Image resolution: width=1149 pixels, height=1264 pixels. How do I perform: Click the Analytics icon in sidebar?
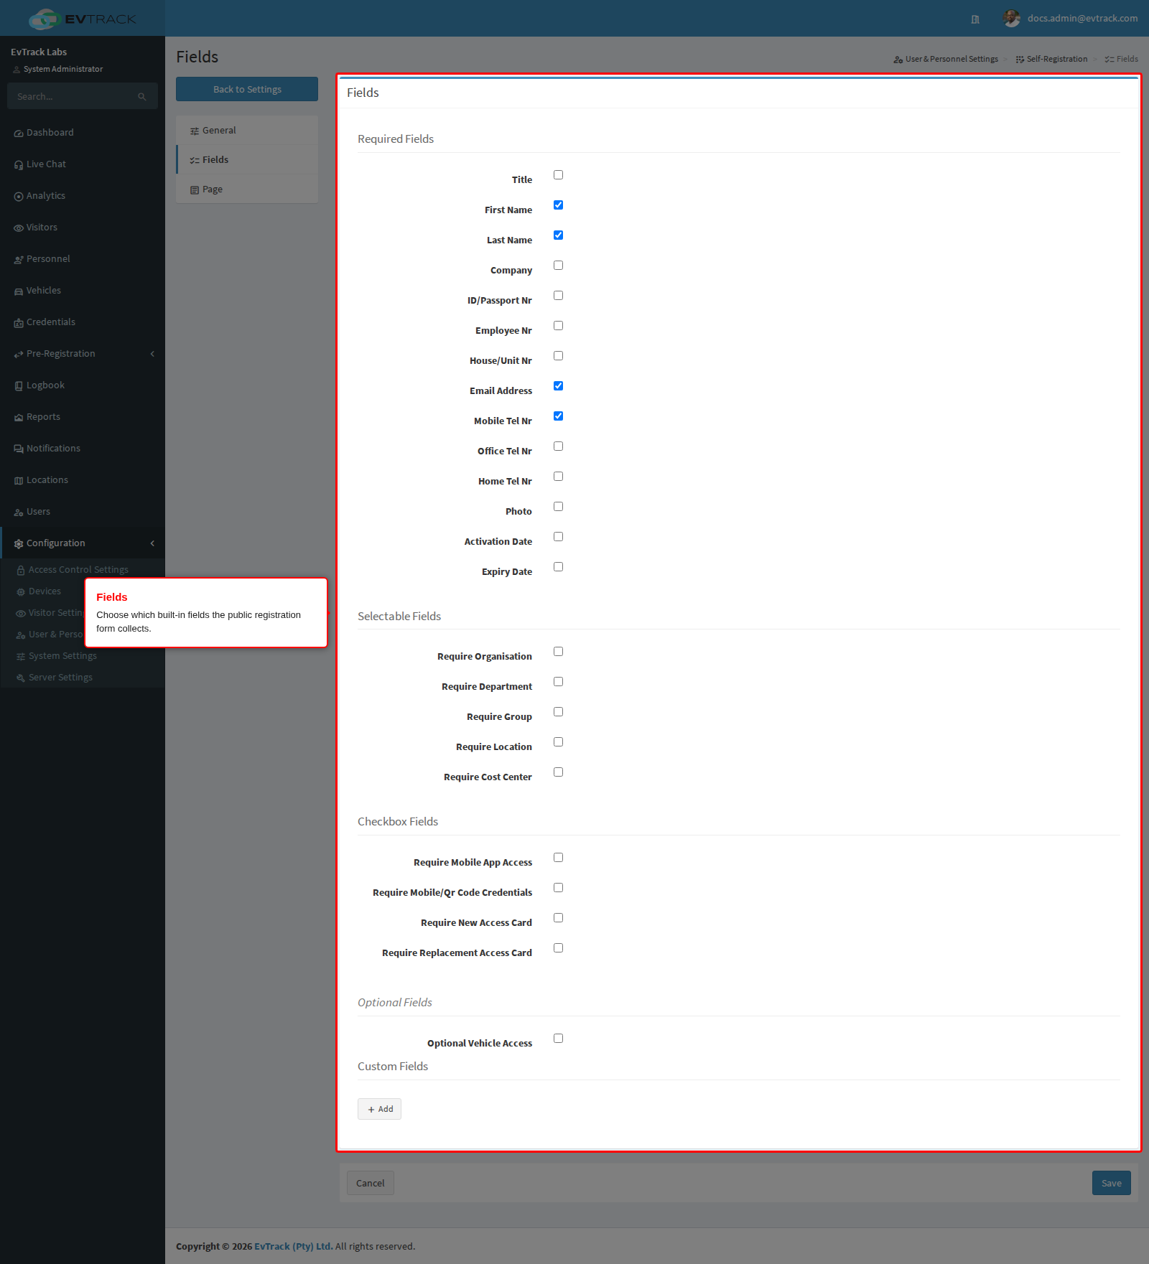[x=19, y=197]
